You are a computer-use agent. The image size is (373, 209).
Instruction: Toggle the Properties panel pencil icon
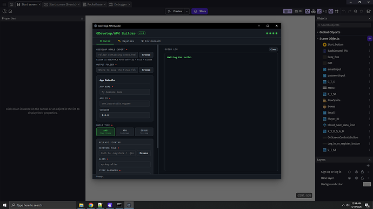coord(319,11)
